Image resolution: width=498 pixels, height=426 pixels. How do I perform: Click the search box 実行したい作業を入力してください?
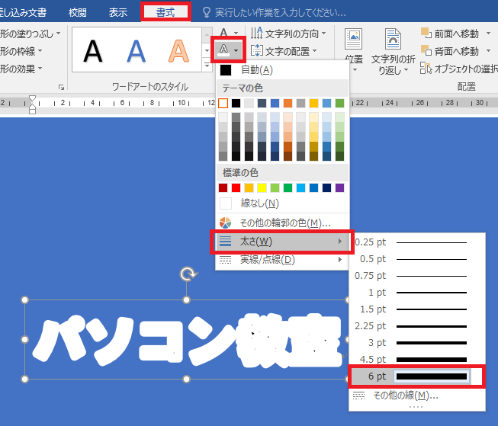(274, 12)
